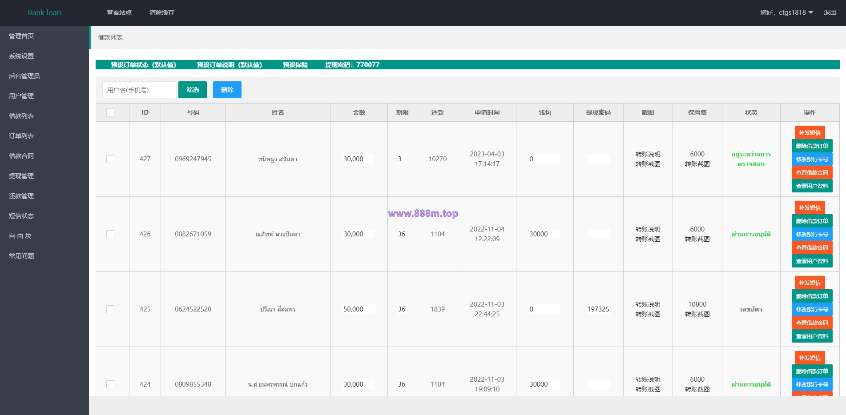Edit the 钱包 field in row 426

pyautogui.click(x=544, y=234)
